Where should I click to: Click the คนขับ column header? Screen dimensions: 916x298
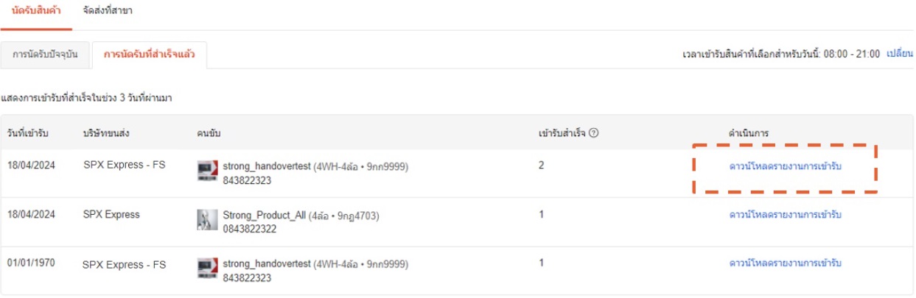pyautogui.click(x=209, y=133)
